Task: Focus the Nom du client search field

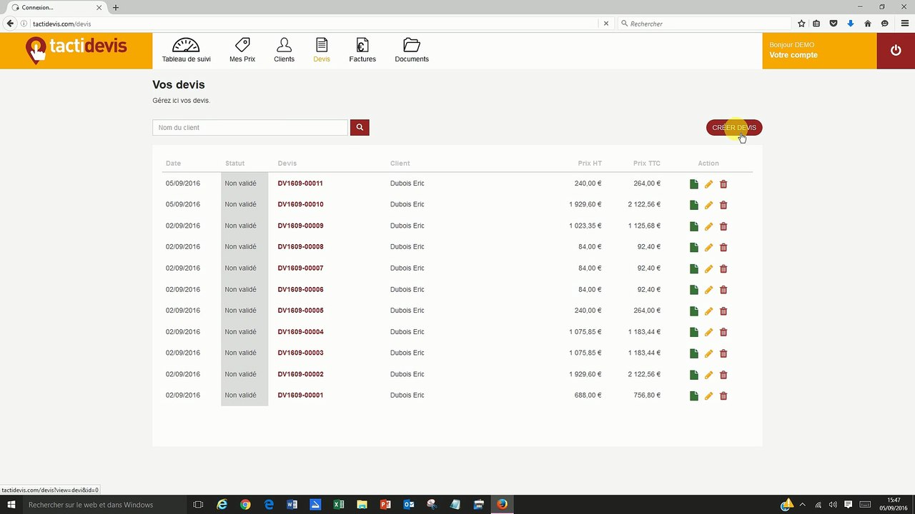Action: [250, 128]
